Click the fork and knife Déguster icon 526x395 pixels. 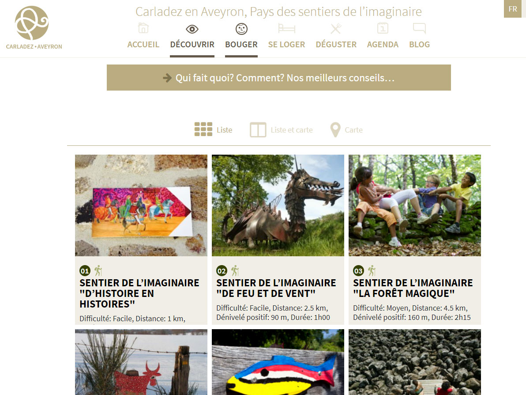point(336,29)
